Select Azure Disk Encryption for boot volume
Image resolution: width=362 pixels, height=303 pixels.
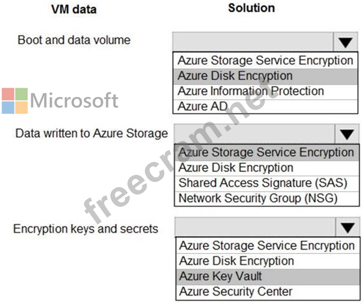[265, 76]
